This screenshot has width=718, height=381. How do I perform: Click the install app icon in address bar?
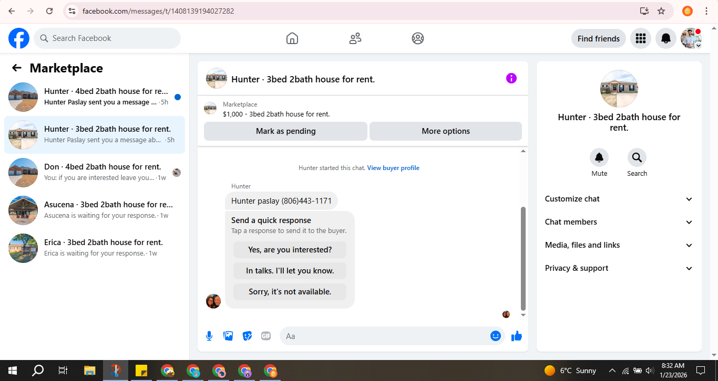coord(644,11)
